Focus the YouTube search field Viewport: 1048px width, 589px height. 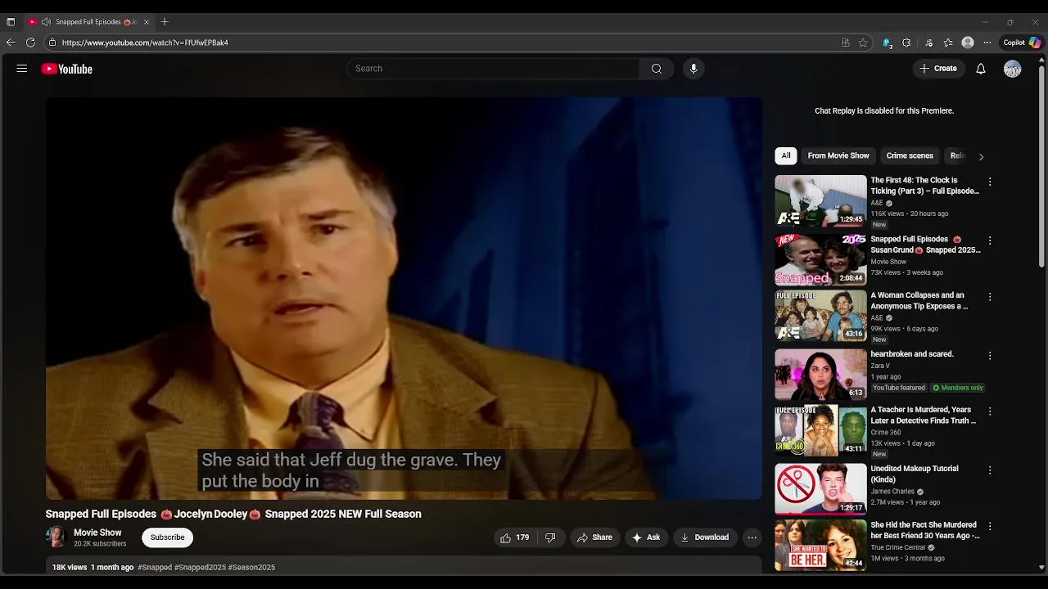click(x=493, y=69)
